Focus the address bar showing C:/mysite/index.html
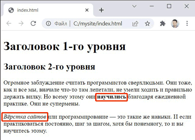 [x=97, y=24]
